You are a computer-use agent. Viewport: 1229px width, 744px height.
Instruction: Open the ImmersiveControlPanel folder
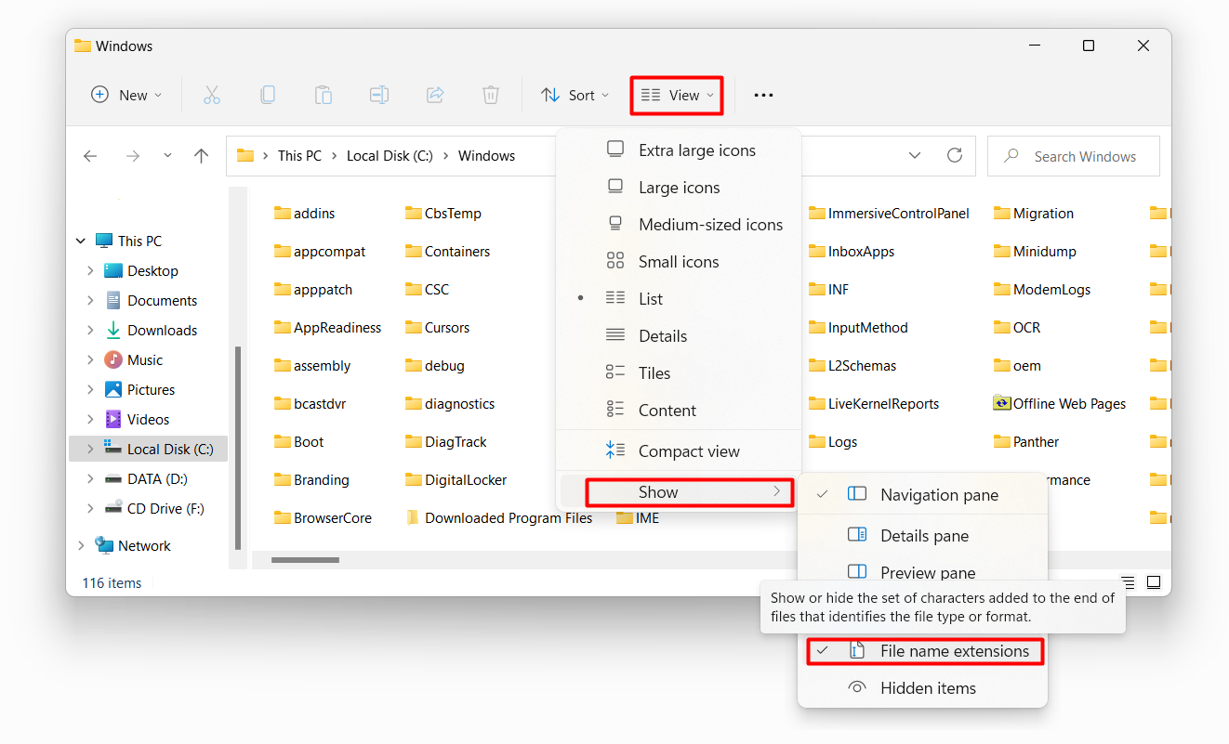coord(889,213)
